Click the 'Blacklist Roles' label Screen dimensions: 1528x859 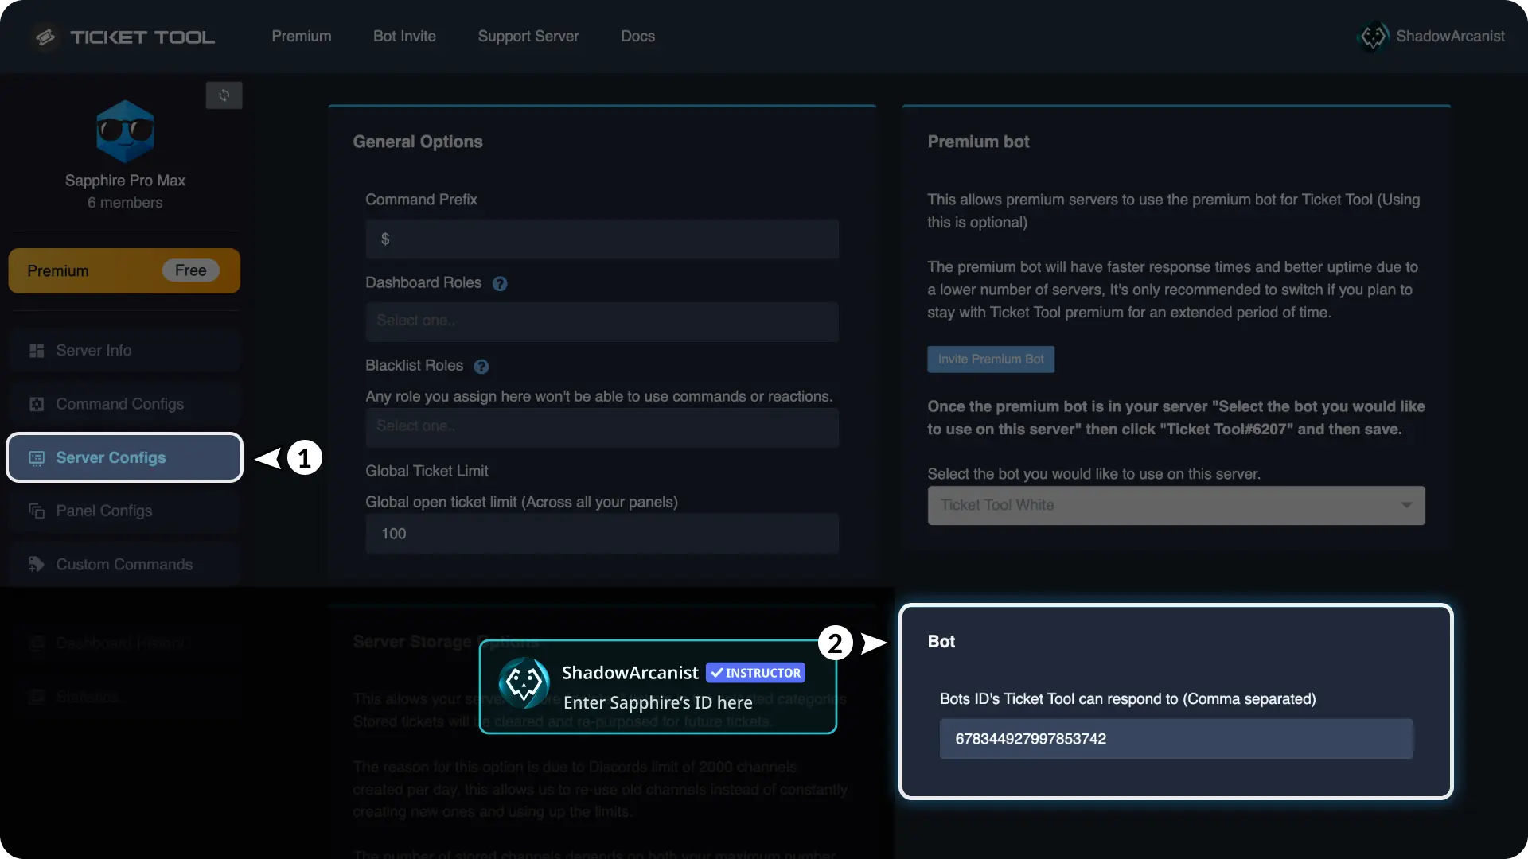[414, 366]
